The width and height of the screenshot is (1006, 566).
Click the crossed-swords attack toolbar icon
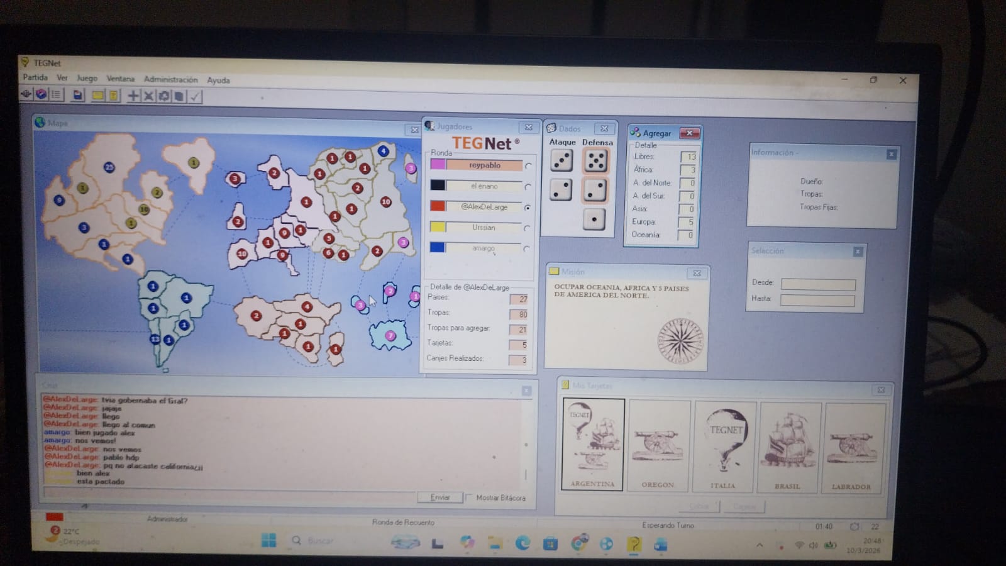pos(148,96)
